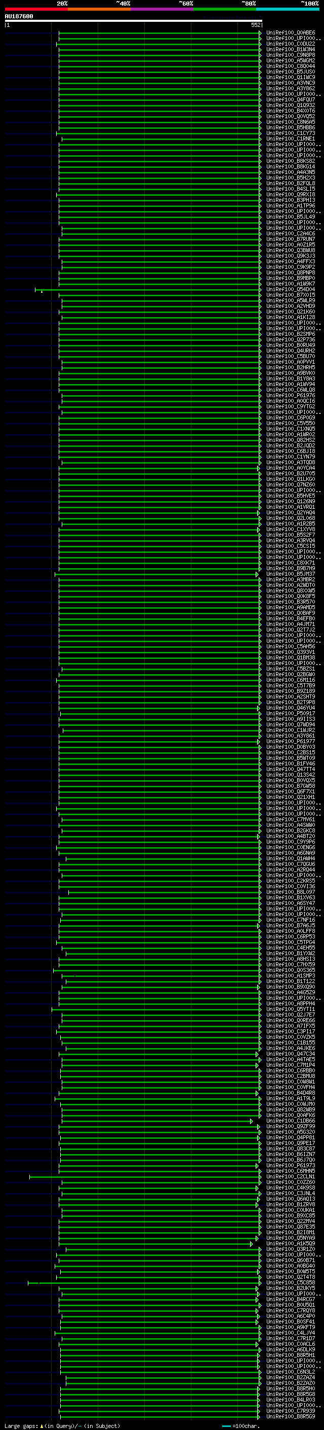The height and width of the screenshot is (1430, 324).
Task: Open hit UniRef100_Q4FQU7
Action: click(x=291, y=100)
